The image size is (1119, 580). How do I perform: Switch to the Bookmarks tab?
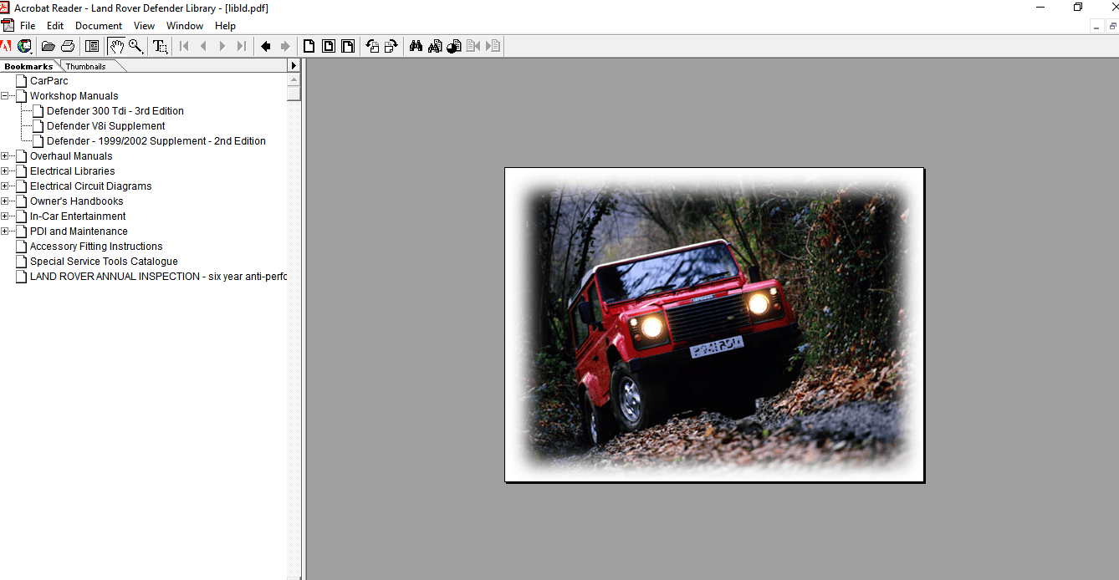tap(28, 66)
